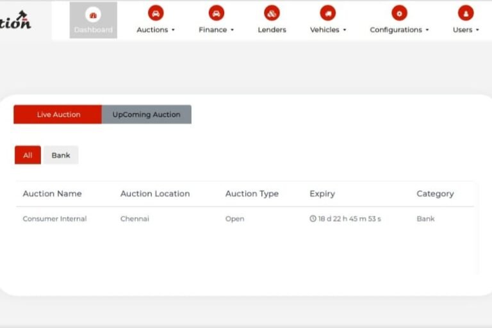Expand the Auctions dropdown menu
This screenshot has width=492, height=328.
(x=156, y=29)
